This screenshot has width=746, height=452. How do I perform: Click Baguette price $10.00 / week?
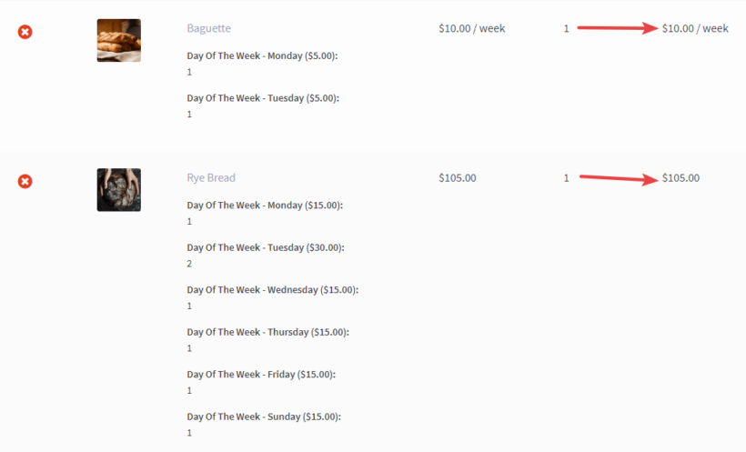point(472,28)
